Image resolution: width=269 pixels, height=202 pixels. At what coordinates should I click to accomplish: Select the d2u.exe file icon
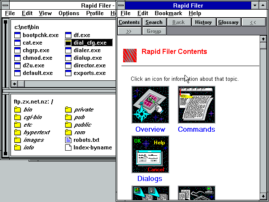click(x=17, y=66)
